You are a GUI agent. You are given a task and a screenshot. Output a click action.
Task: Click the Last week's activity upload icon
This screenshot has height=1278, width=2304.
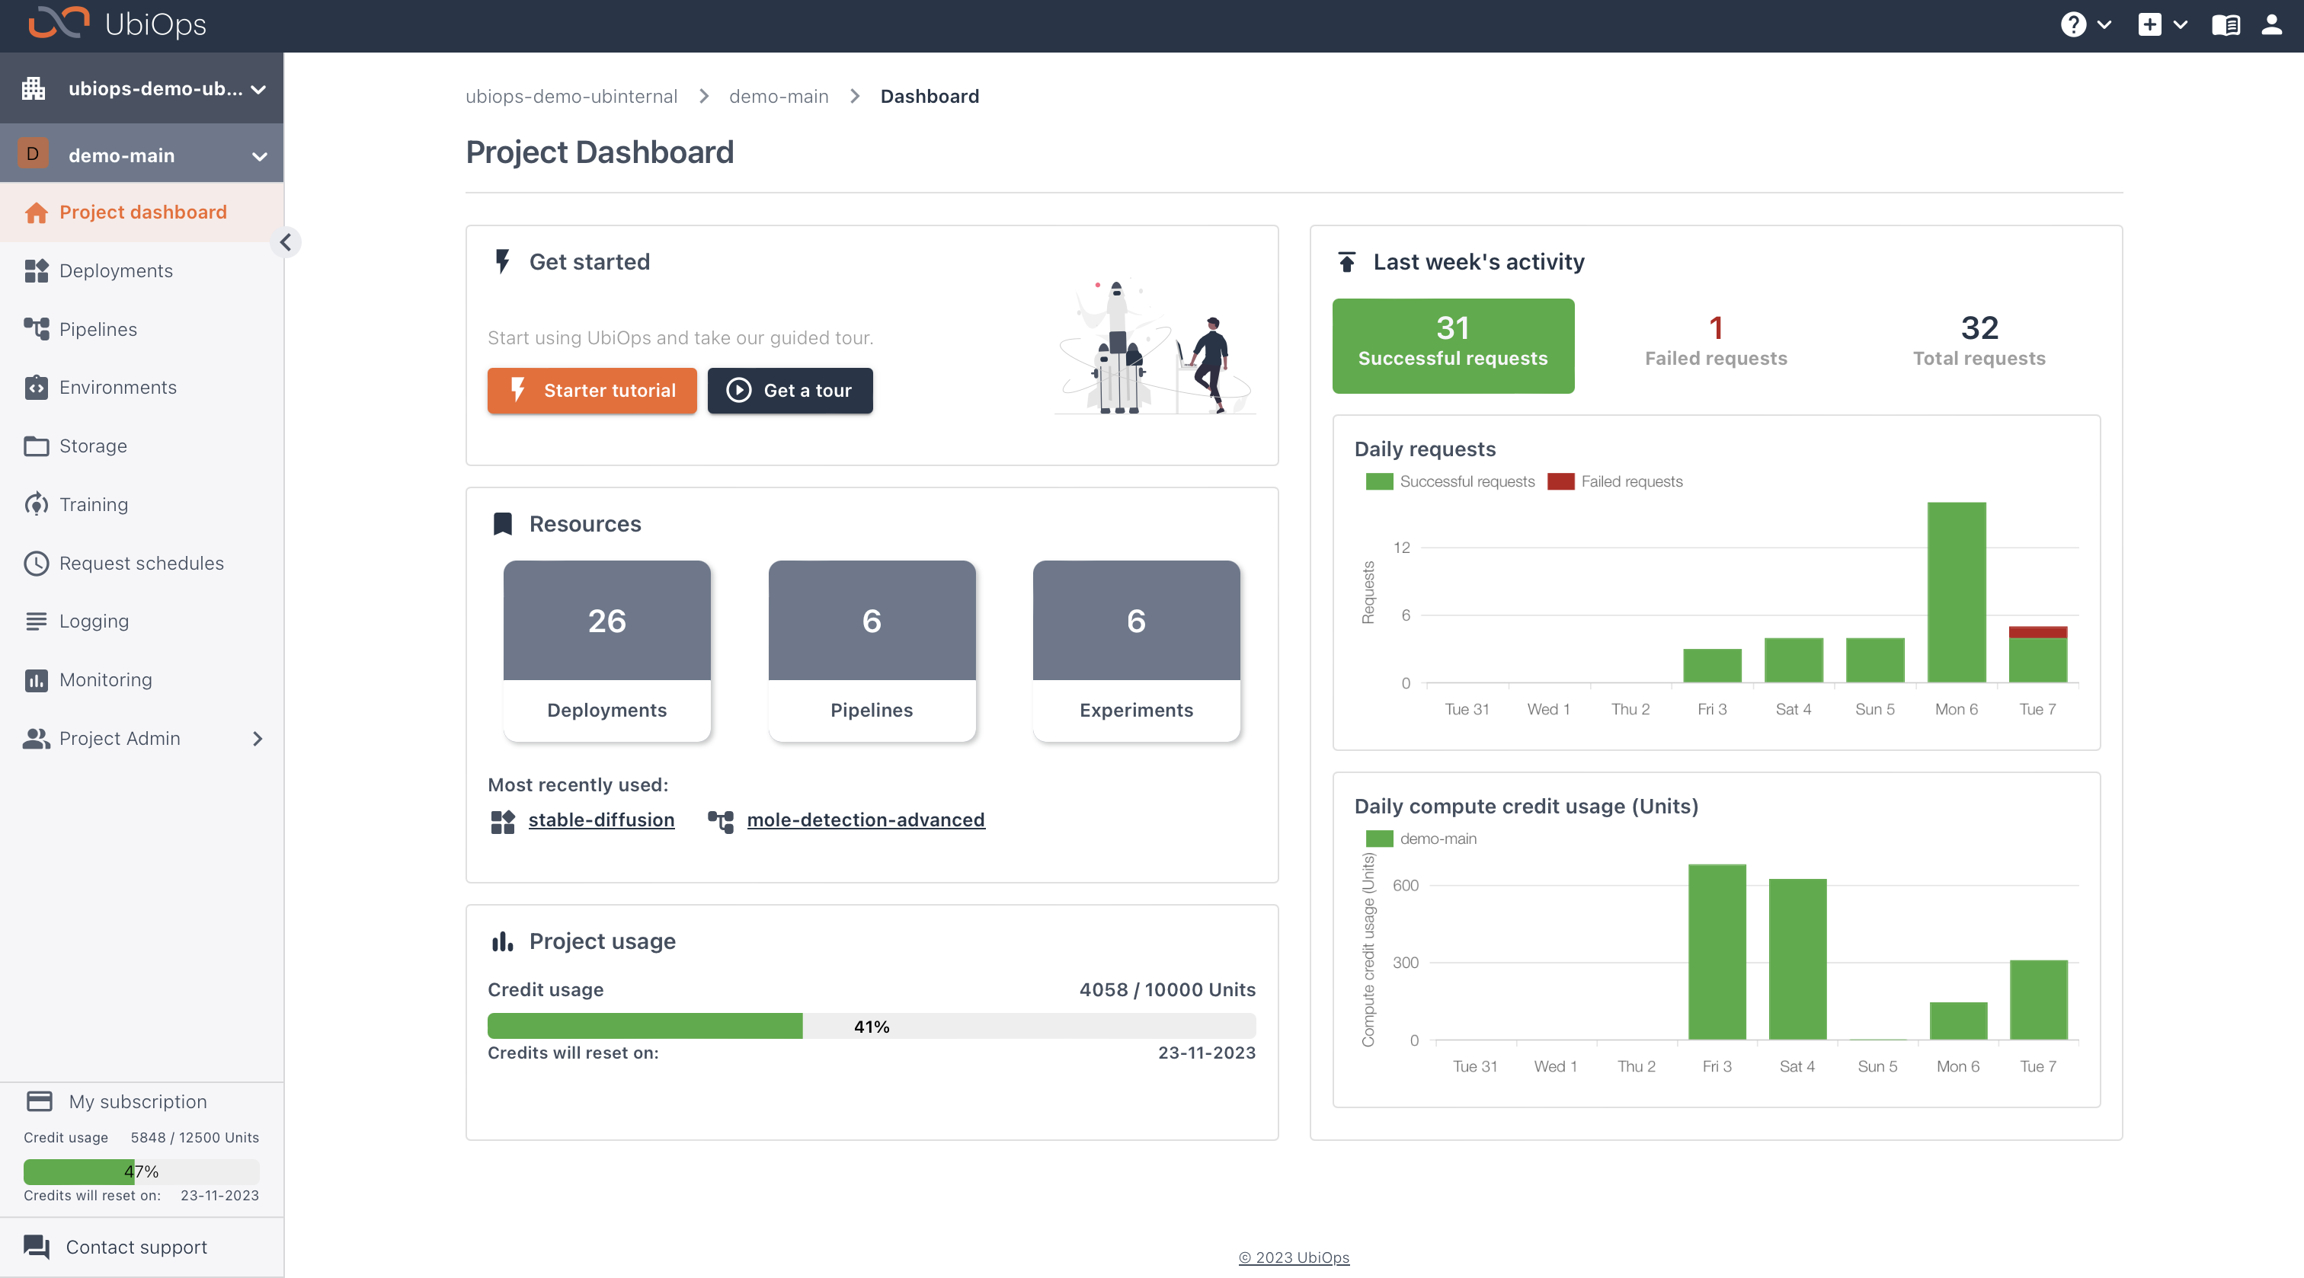click(1346, 262)
